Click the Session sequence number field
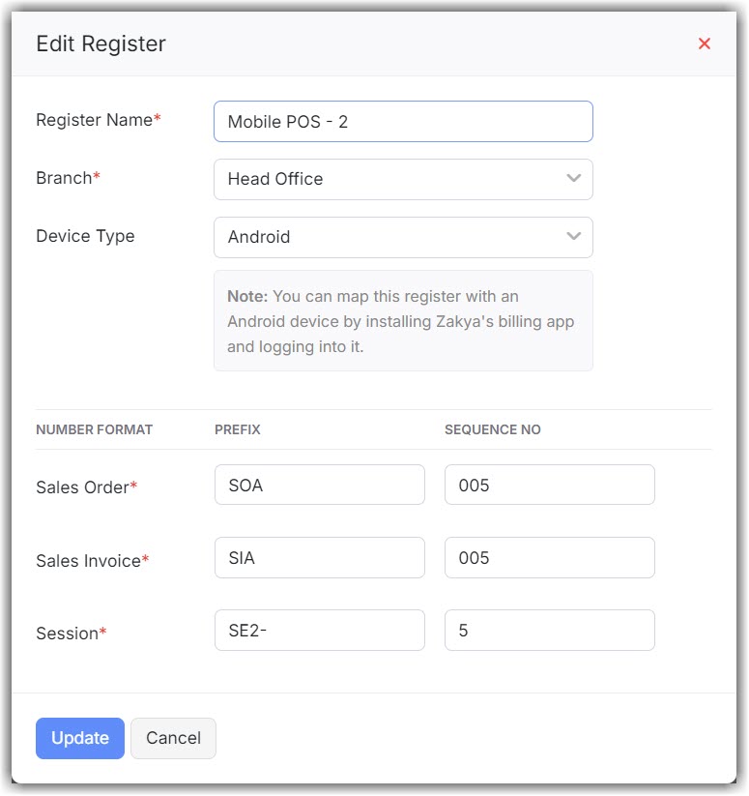749x796 pixels. (549, 631)
